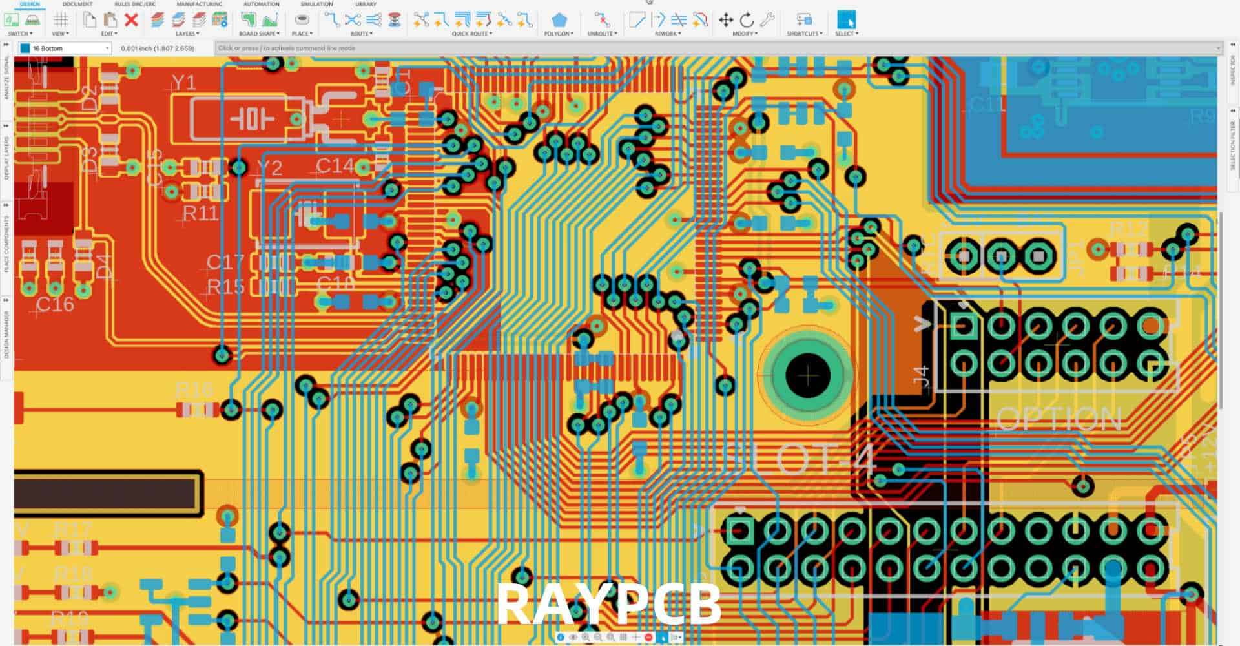Open the layer selector showing 16 Bottom
Viewport: 1240px width, 646px height.
[x=65, y=47]
